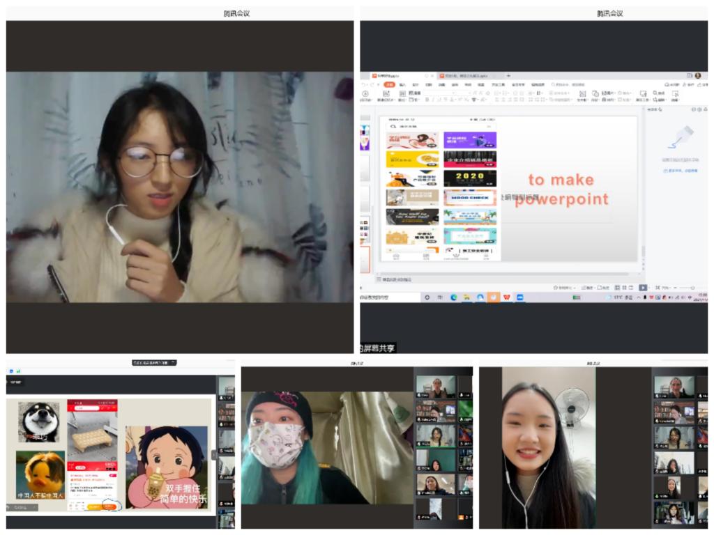Screen dimensions: 714x535
Task: Toggle bold formatting in the ribbon
Action: click(428, 100)
